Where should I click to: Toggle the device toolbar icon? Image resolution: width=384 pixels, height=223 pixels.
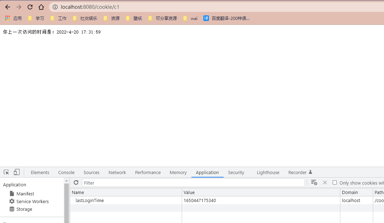(x=17, y=172)
